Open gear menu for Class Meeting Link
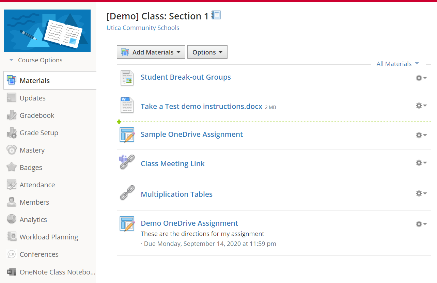The width and height of the screenshot is (437, 283). click(421, 163)
